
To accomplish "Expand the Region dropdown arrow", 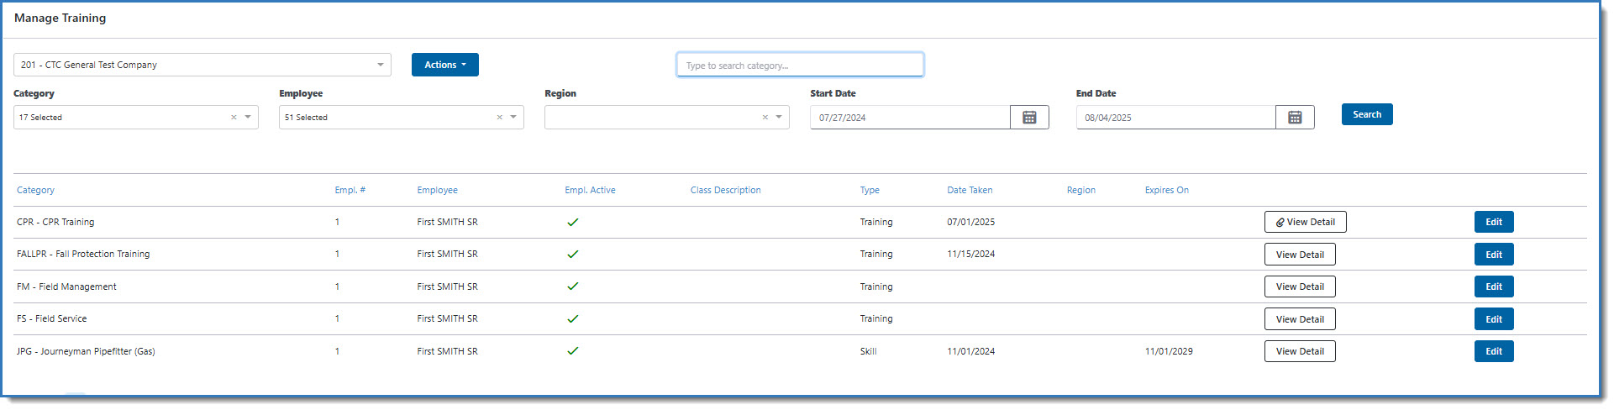I will 779,118.
